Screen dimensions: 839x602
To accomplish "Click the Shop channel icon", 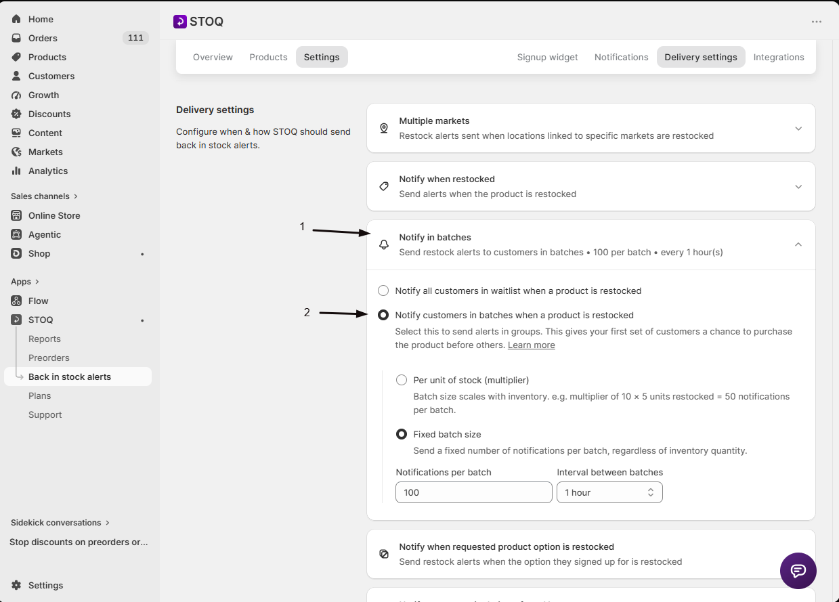I will [16, 253].
